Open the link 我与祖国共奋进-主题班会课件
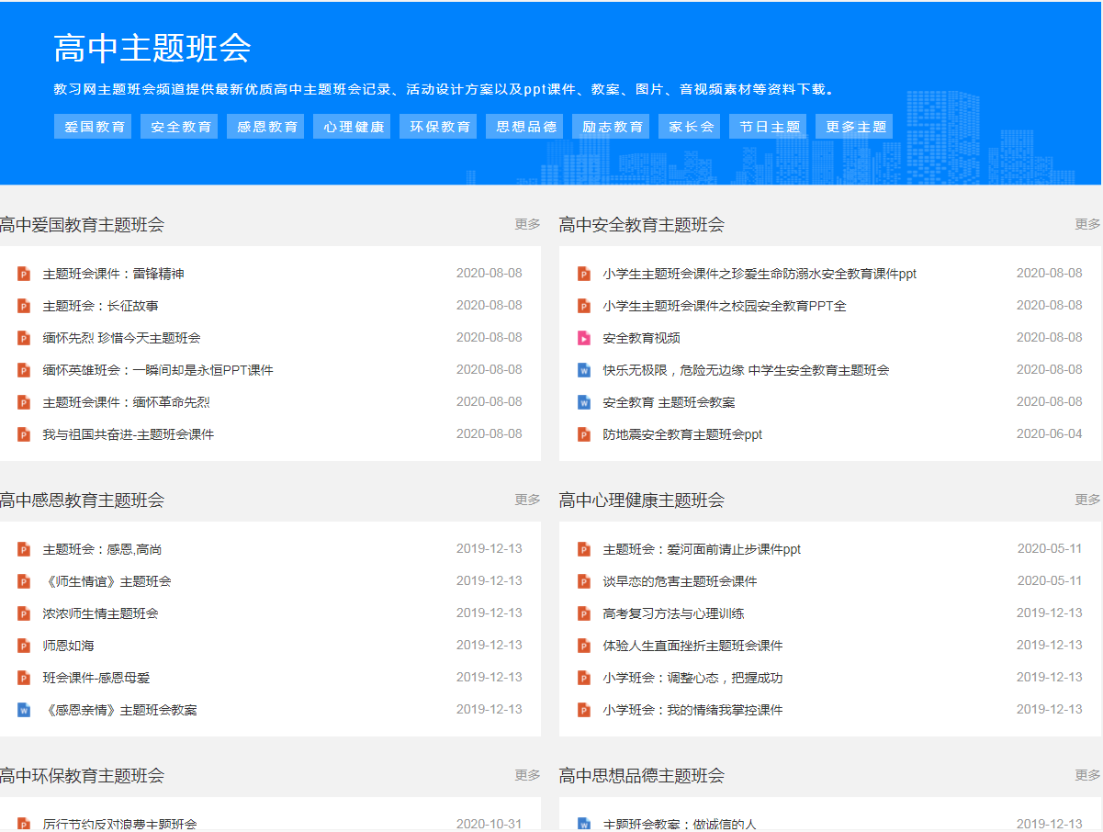Image resolution: width=1103 pixels, height=832 pixels. pyautogui.click(x=129, y=434)
